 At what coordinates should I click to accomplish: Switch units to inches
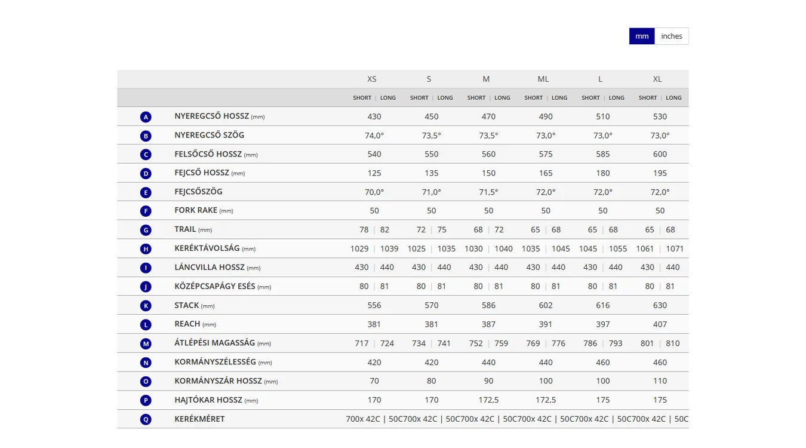pos(672,36)
